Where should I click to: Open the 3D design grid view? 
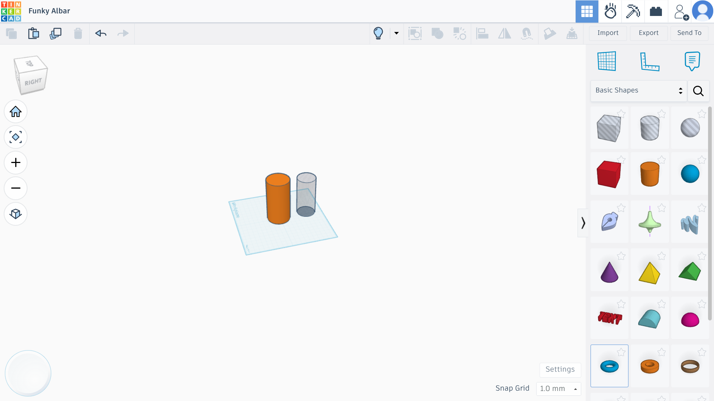tap(587, 12)
